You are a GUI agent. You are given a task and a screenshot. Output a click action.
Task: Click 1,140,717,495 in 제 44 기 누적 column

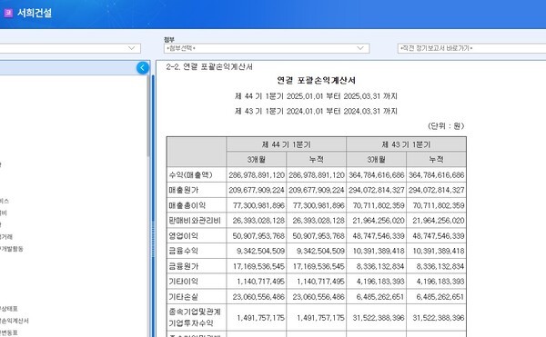click(x=320, y=282)
